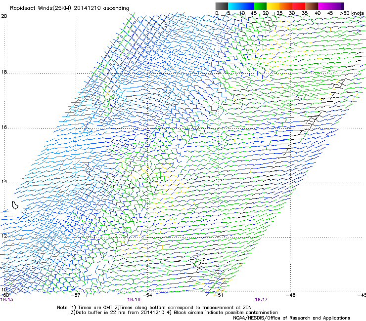
Task: Select the gray 0-5 knots color band
Action: click(222, 6)
